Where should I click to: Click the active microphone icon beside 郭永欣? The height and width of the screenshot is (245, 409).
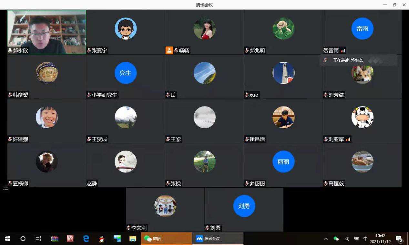point(10,51)
